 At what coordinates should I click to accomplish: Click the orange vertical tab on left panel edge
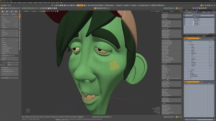coord(20,16)
